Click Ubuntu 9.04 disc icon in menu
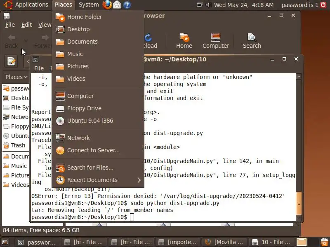The height and width of the screenshot is (247, 330). (60, 121)
